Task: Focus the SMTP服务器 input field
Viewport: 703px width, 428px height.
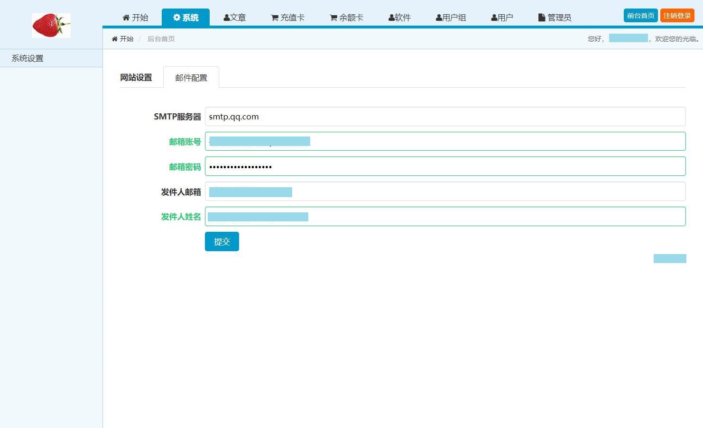Action: 445,117
